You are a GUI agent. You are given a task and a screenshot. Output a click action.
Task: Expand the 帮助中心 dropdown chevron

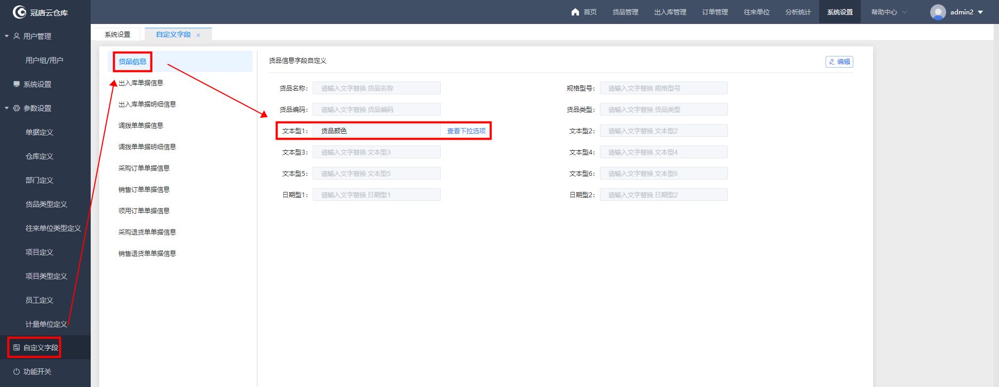tap(905, 12)
